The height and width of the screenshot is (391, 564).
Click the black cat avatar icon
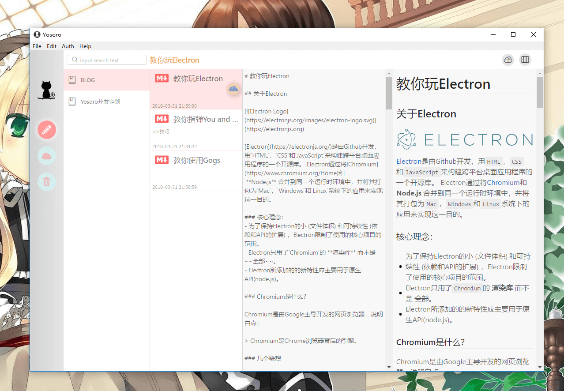[46, 90]
